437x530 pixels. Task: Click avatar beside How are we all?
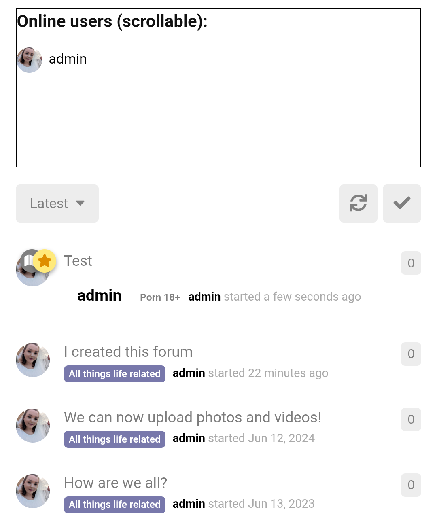[x=33, y=491]
